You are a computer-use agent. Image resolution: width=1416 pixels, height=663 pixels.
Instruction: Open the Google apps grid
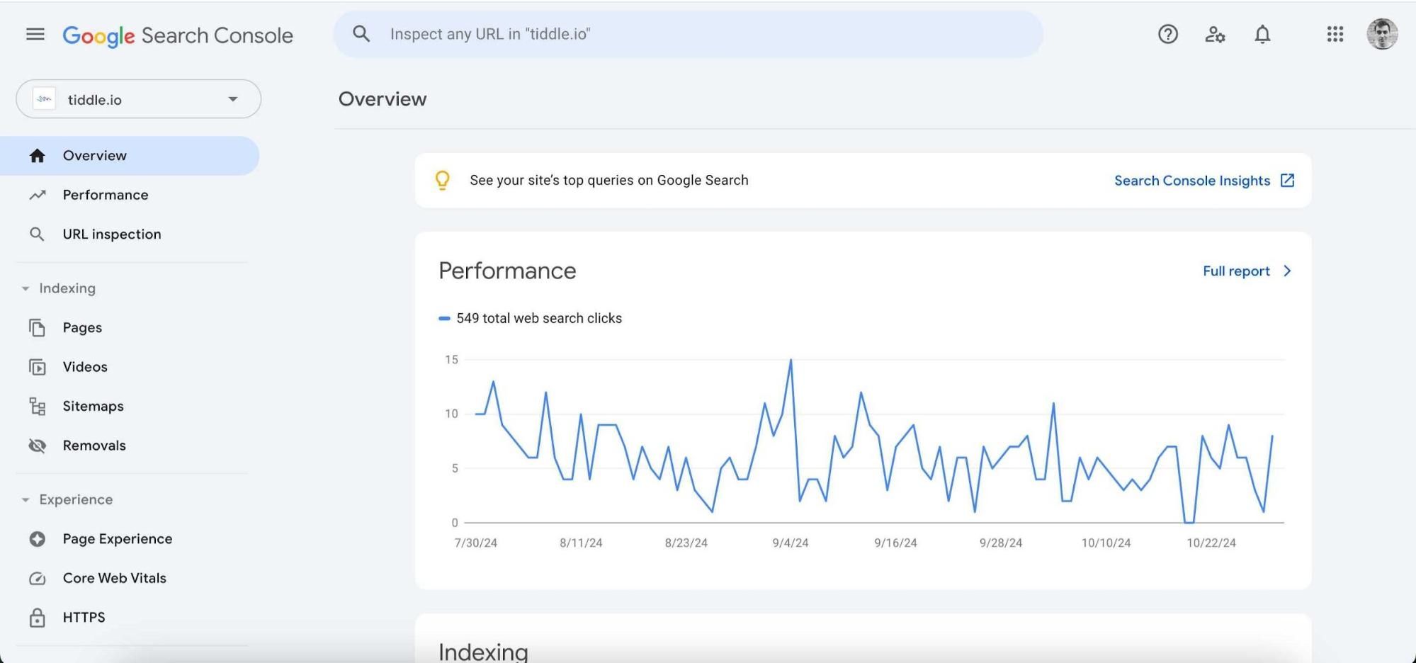(1335, 34)
